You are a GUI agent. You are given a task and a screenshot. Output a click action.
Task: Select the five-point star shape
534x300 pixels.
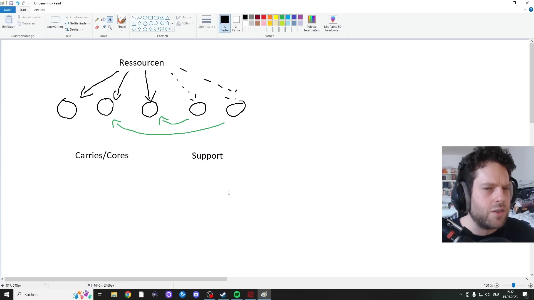(x=145, y=29)
